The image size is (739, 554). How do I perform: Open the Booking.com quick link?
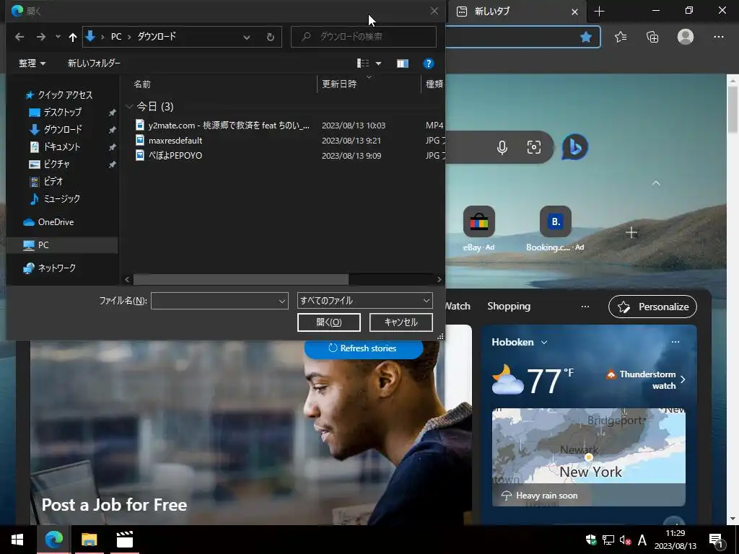coord(555,221)
